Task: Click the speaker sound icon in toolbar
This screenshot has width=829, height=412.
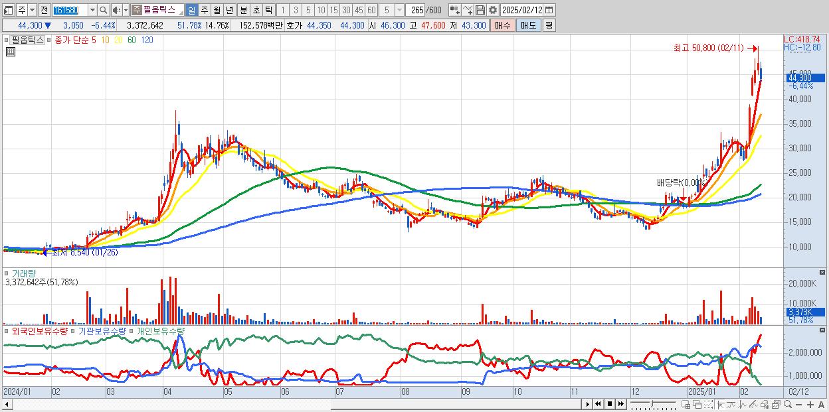Action: tap(116, 10)
